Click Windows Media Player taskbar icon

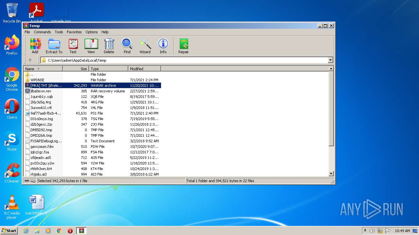coord(48,231)
